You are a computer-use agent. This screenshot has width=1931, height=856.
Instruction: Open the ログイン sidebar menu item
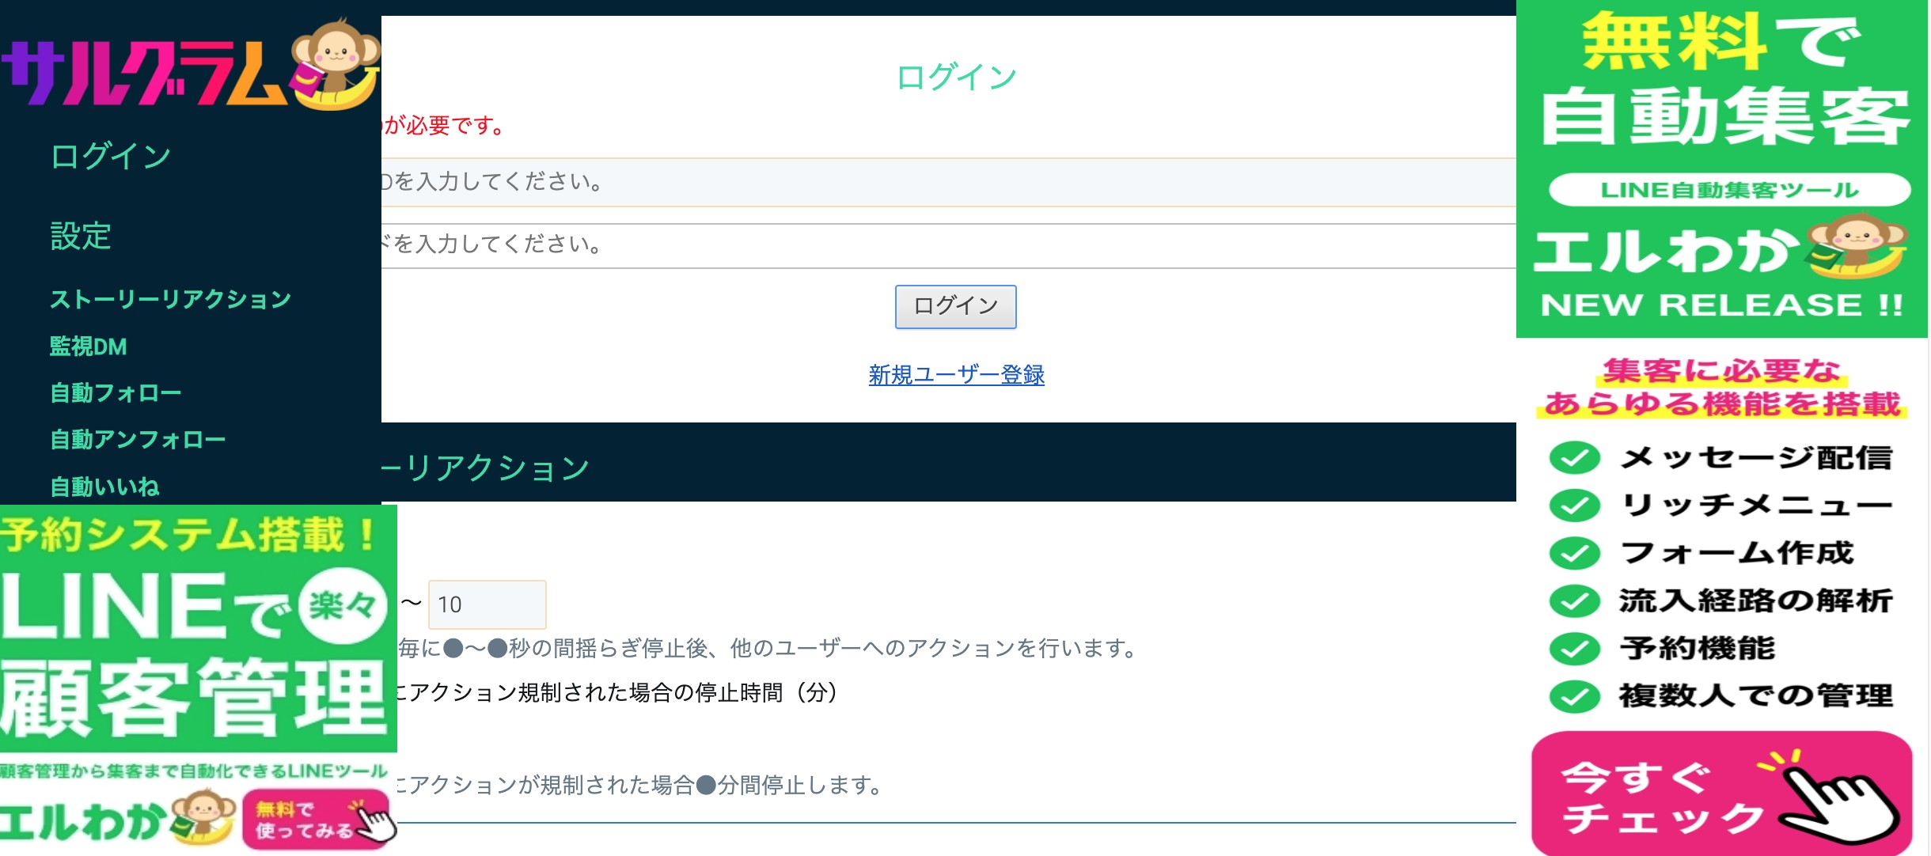tap(111, 157)
